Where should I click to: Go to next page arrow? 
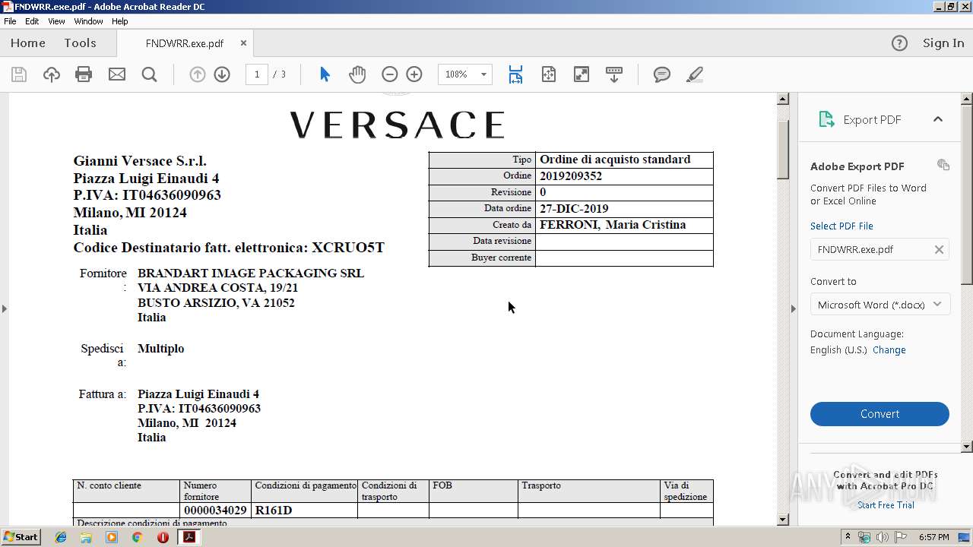coord(222,74)
